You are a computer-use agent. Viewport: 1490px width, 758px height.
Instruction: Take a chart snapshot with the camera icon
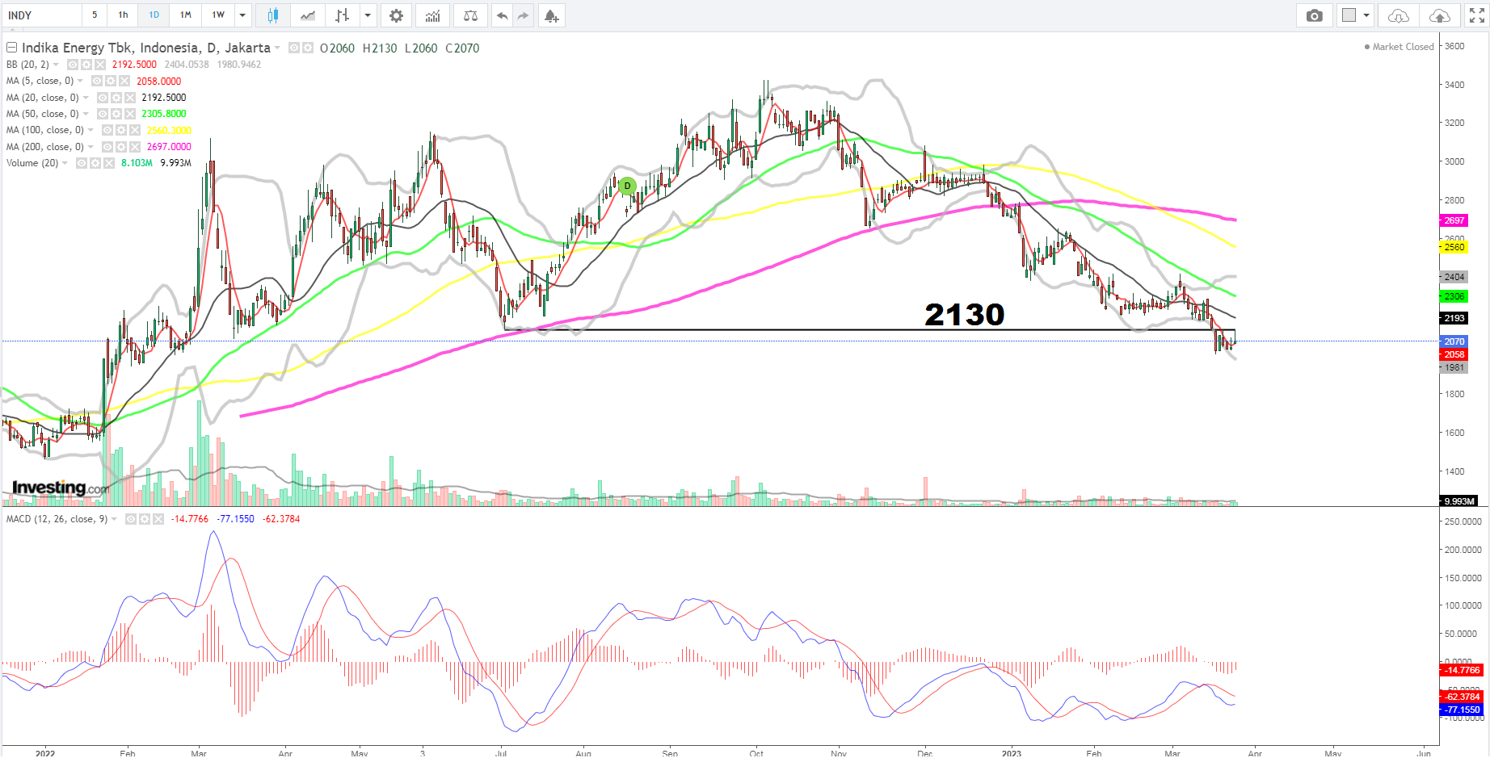pyautogui.click(x=1315, y=15)
